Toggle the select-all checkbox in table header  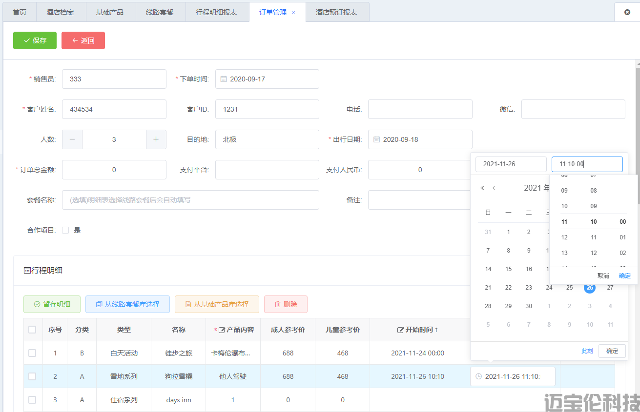(32, 330)
